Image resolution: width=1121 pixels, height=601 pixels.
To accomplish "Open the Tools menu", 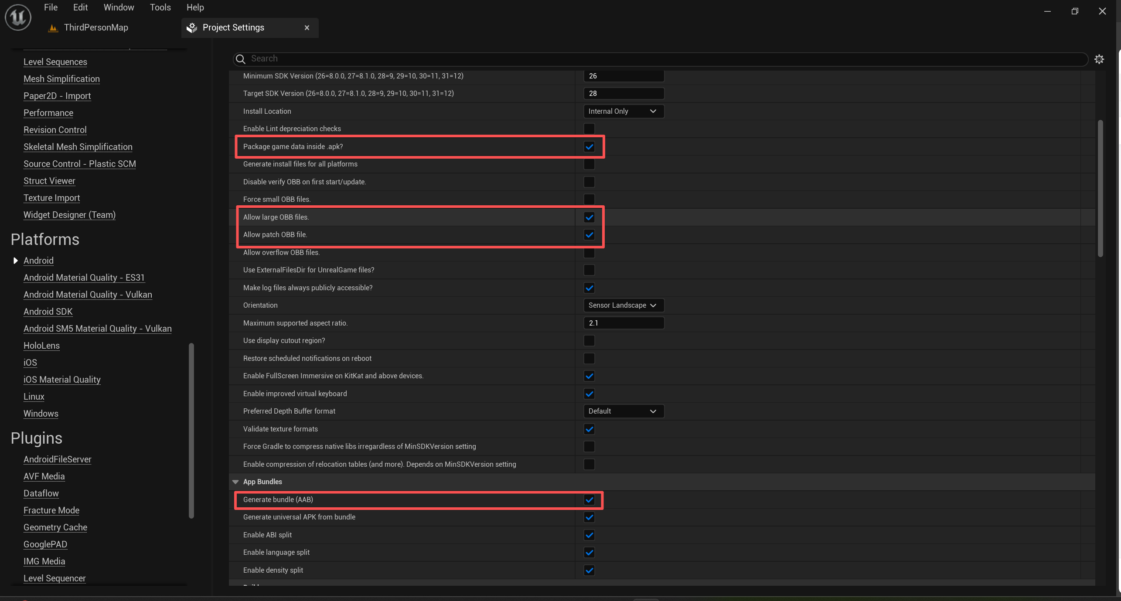I will 160,7.
